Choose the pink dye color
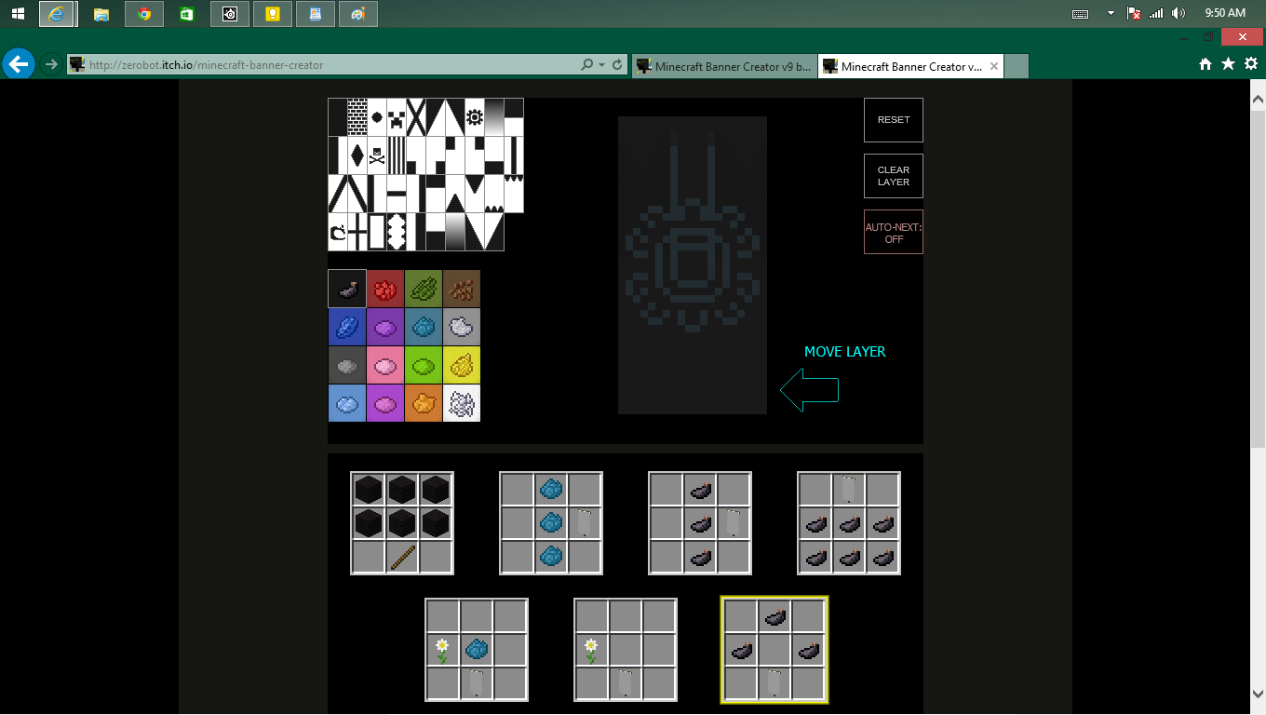The width and height of the screenshot is (1266, 715). pos(385,365)
